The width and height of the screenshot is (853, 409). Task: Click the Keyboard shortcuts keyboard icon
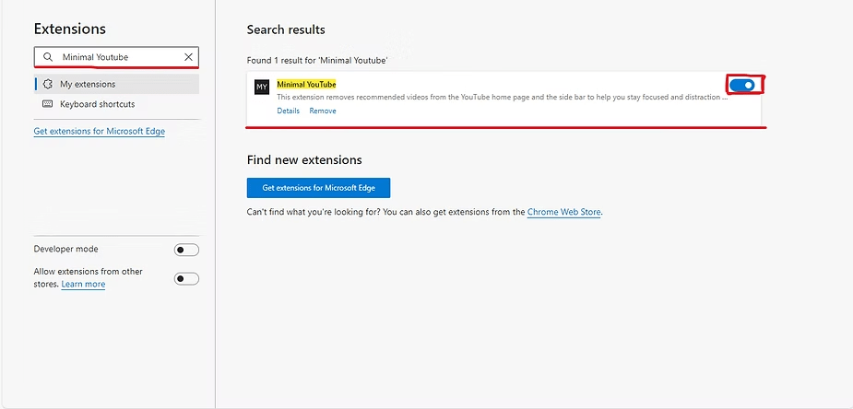(x=48, y=104)
